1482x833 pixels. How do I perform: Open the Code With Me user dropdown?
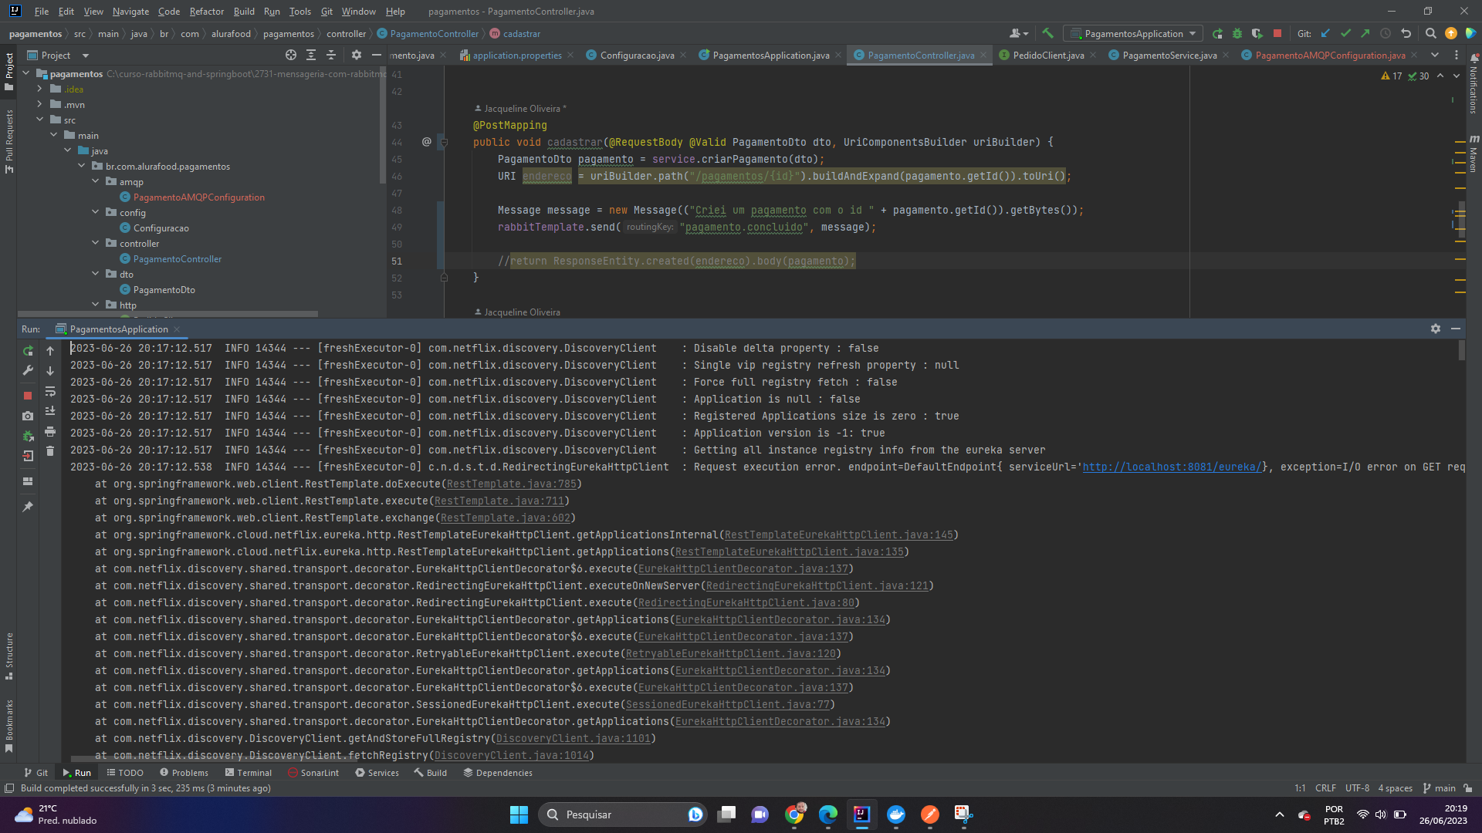coord(1019,33)
